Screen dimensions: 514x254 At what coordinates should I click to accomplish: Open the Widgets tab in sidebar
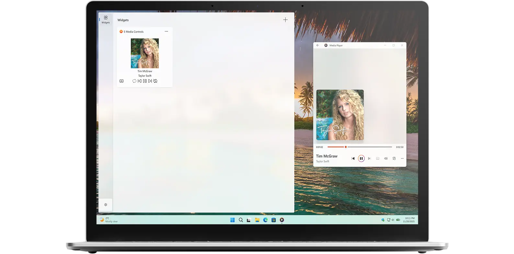pyautogui.click(x=106, y=19)
